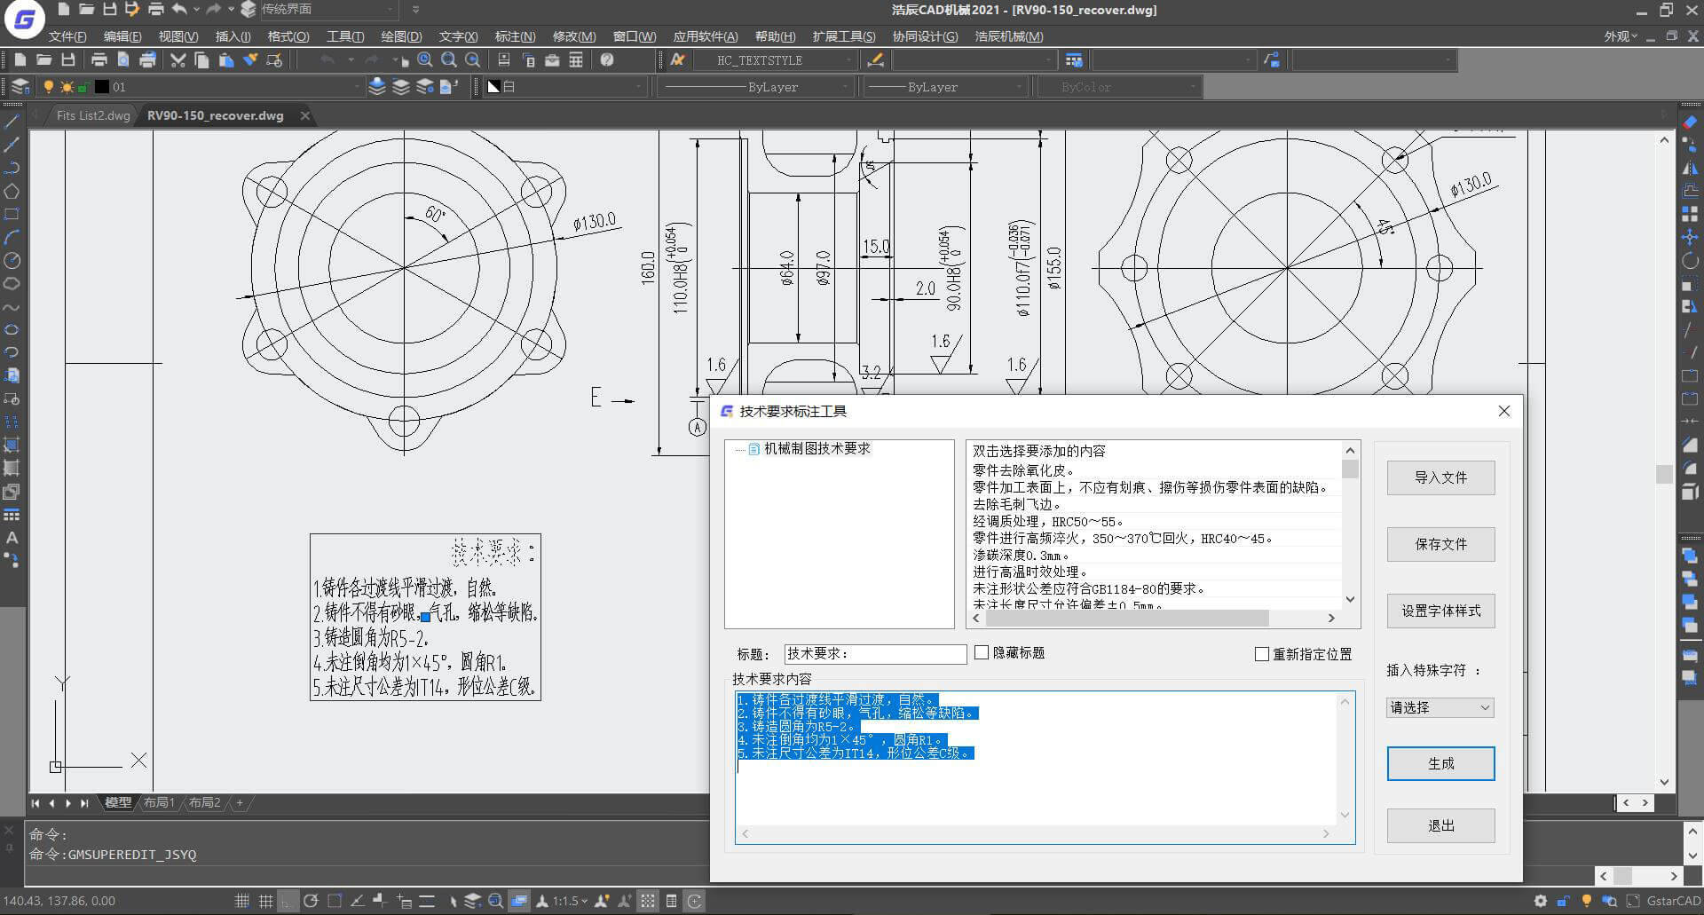Viewport: 1704px width, 915px height.
Task: Open the settings gear icon in status bar
Action: point(1541,901)
